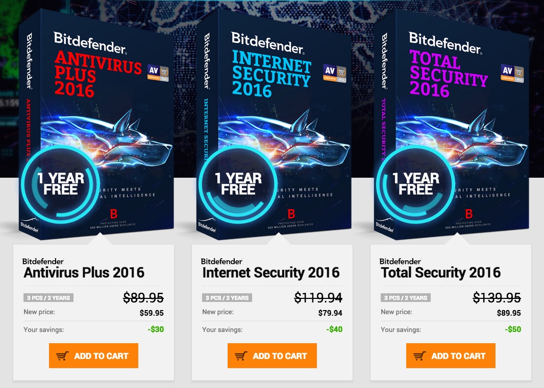Click the 3 PCS / 2 YEARS tag for Total Security
This screenshot has height=388, width=544.
point(406,298)
